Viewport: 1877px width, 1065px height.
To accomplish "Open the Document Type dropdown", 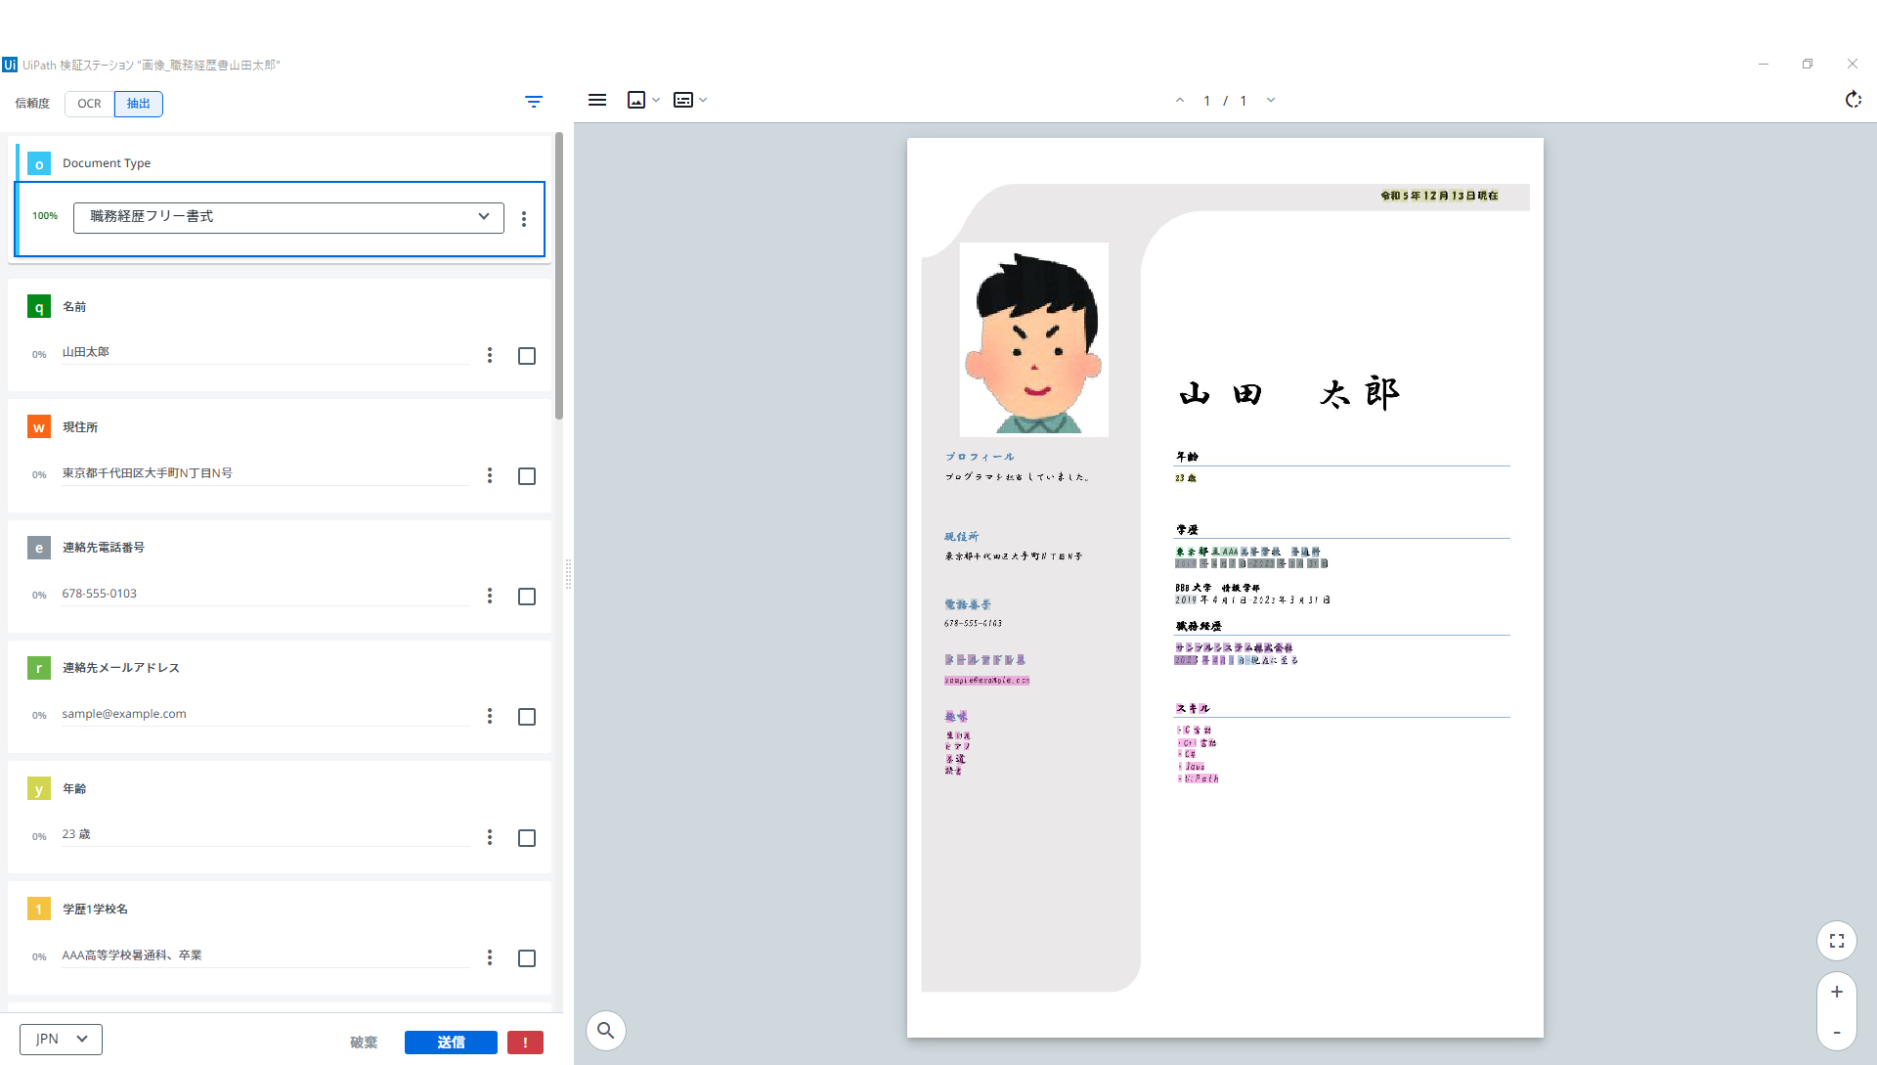I will (x=288, y=217).
